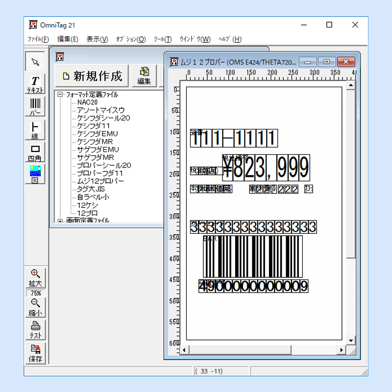Open the 編集(E) menu
The image size is (392, 392).
click(68, 39)
